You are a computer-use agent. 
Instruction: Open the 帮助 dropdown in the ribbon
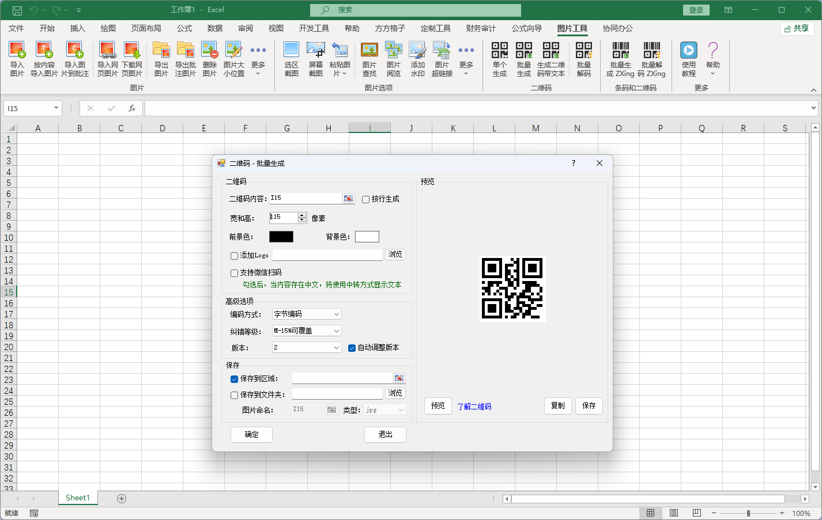coord(713,59)
